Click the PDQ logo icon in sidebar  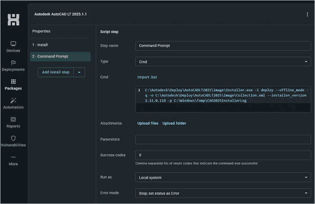pyautogui.click(x=13, y=20)
